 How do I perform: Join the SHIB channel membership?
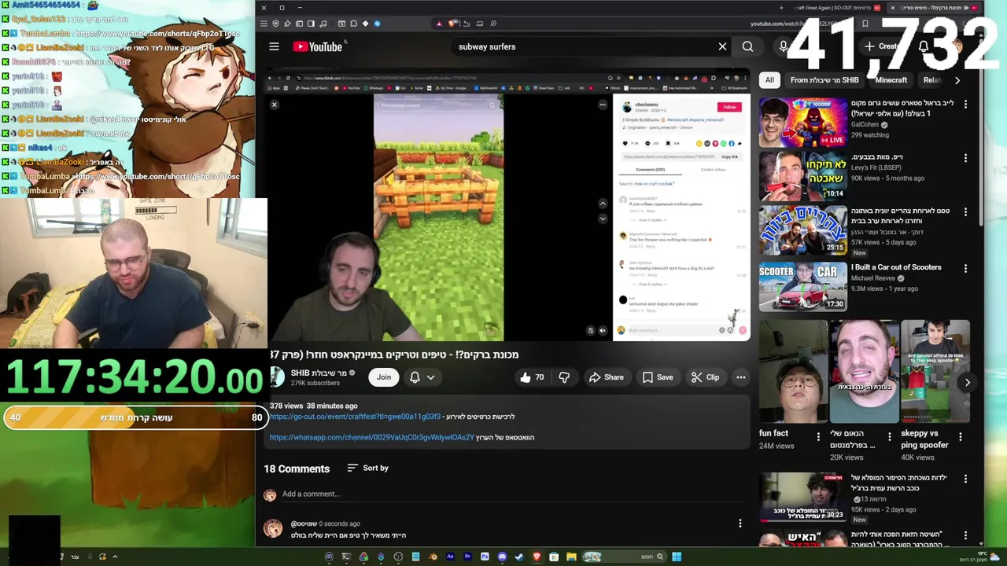click(x=383, y=377)
